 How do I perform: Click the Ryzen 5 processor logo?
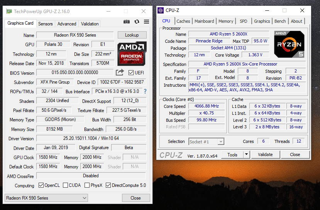click(x=289, y=44)
